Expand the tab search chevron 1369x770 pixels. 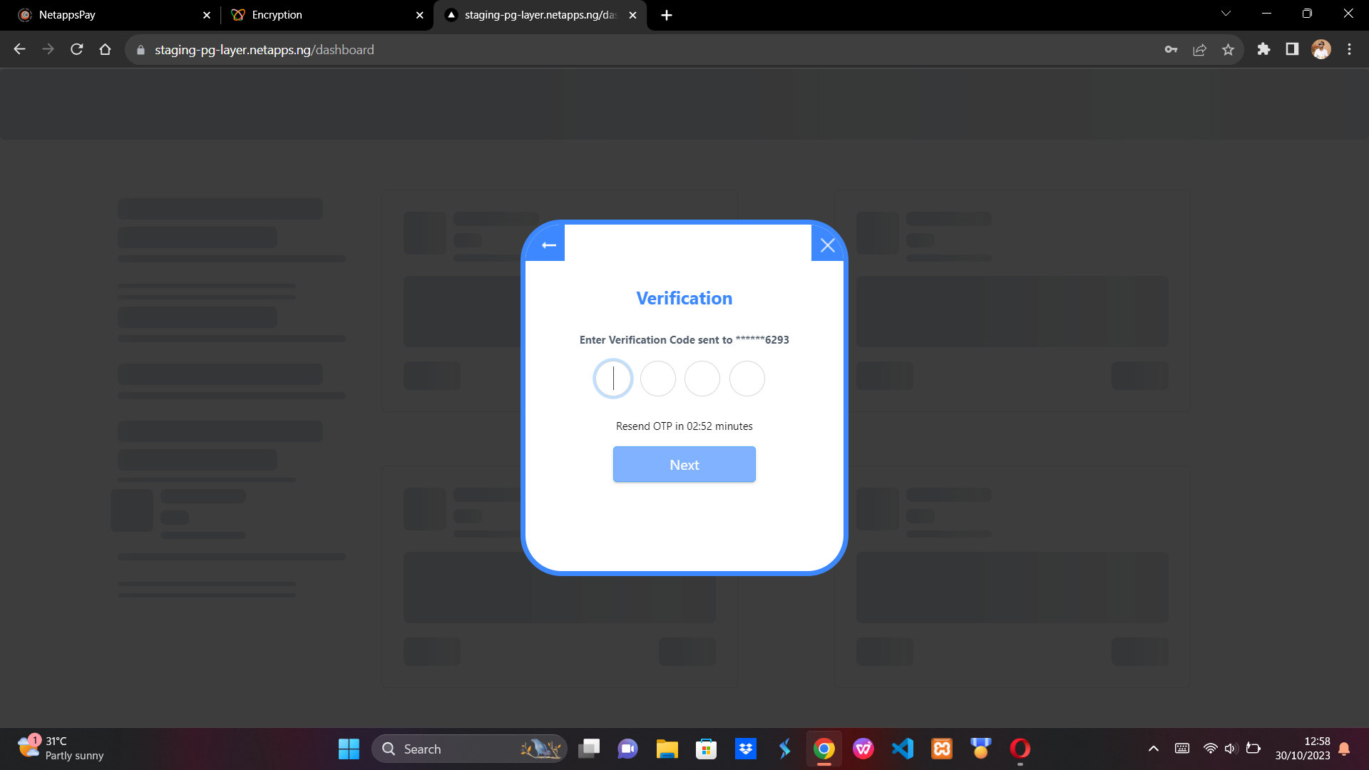[x=1226, y=14]
